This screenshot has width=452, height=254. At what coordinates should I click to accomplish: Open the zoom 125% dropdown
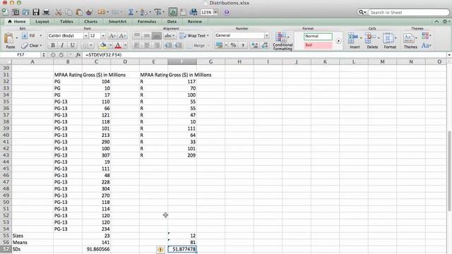pos(215,12)
